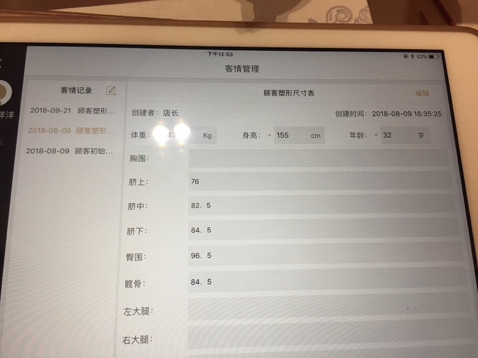Tap the new record compose icon

(111, 91)
